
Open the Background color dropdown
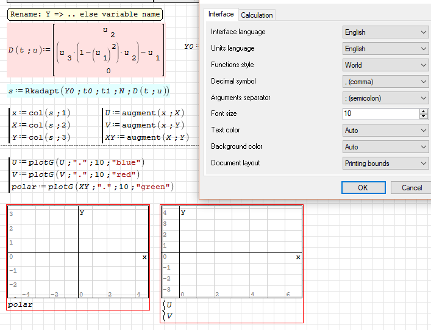click(386, 147)
